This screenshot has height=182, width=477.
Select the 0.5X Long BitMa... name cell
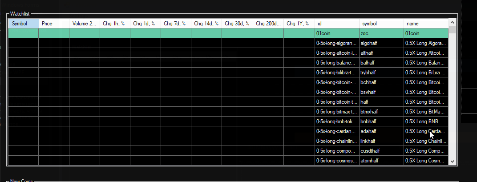pyautogui.click(x=426, y=111)
